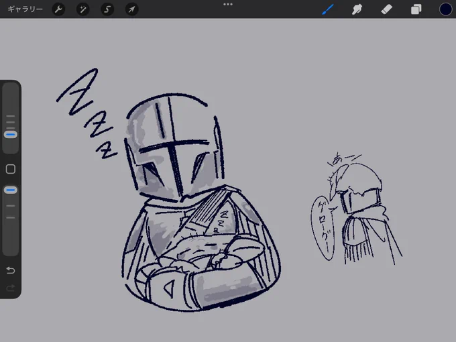Redo the undone stroke
The width and height of the screenshot is (456, 342).
point(11,288)
